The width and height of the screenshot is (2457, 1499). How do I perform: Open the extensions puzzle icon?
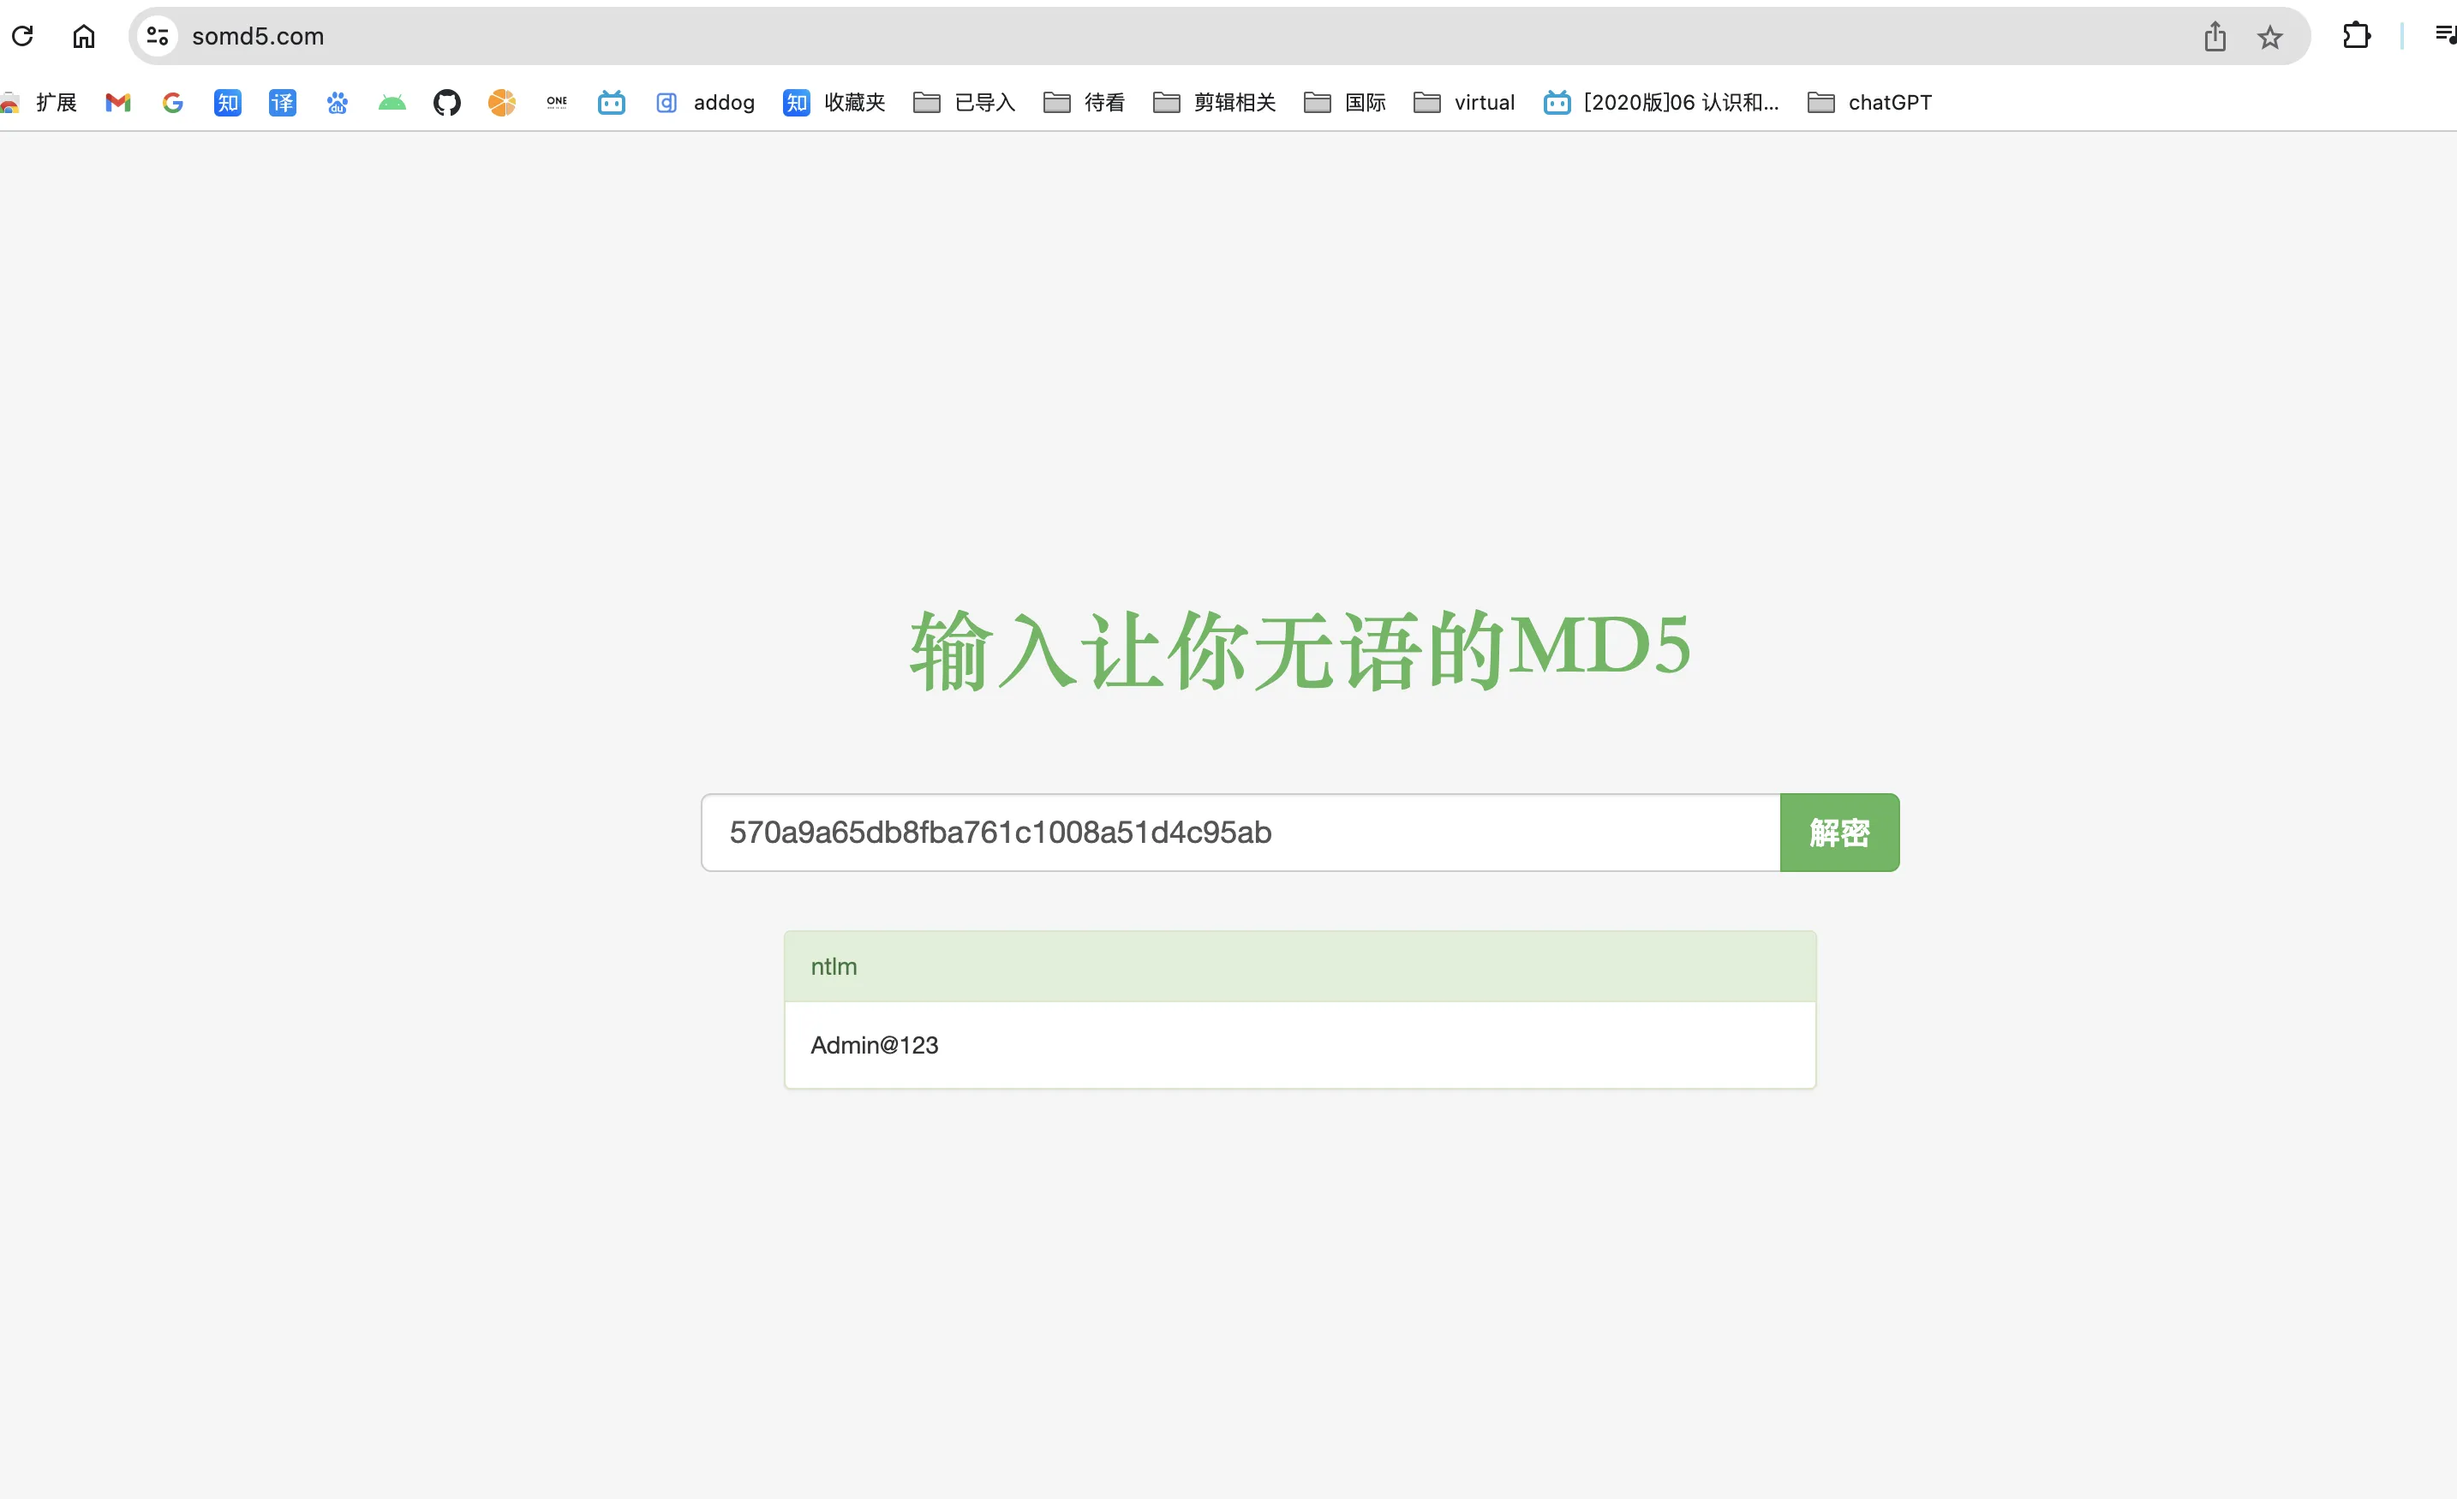tap(2356, 36)
